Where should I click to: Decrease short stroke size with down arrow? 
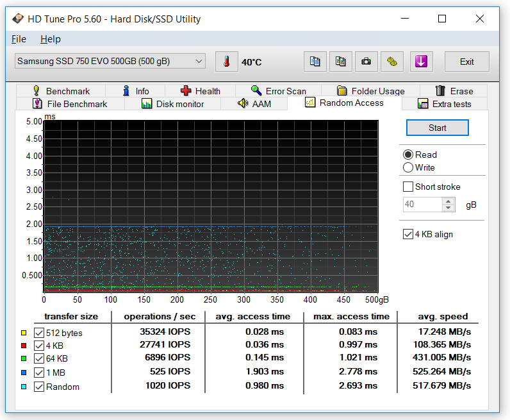pos(448,208)
